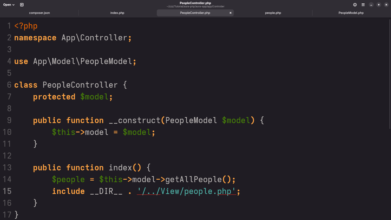Click the '__DIR__' constant on line 15
Image resolution: width=391 pixels, height=220 pixels.
pos(106,191)
